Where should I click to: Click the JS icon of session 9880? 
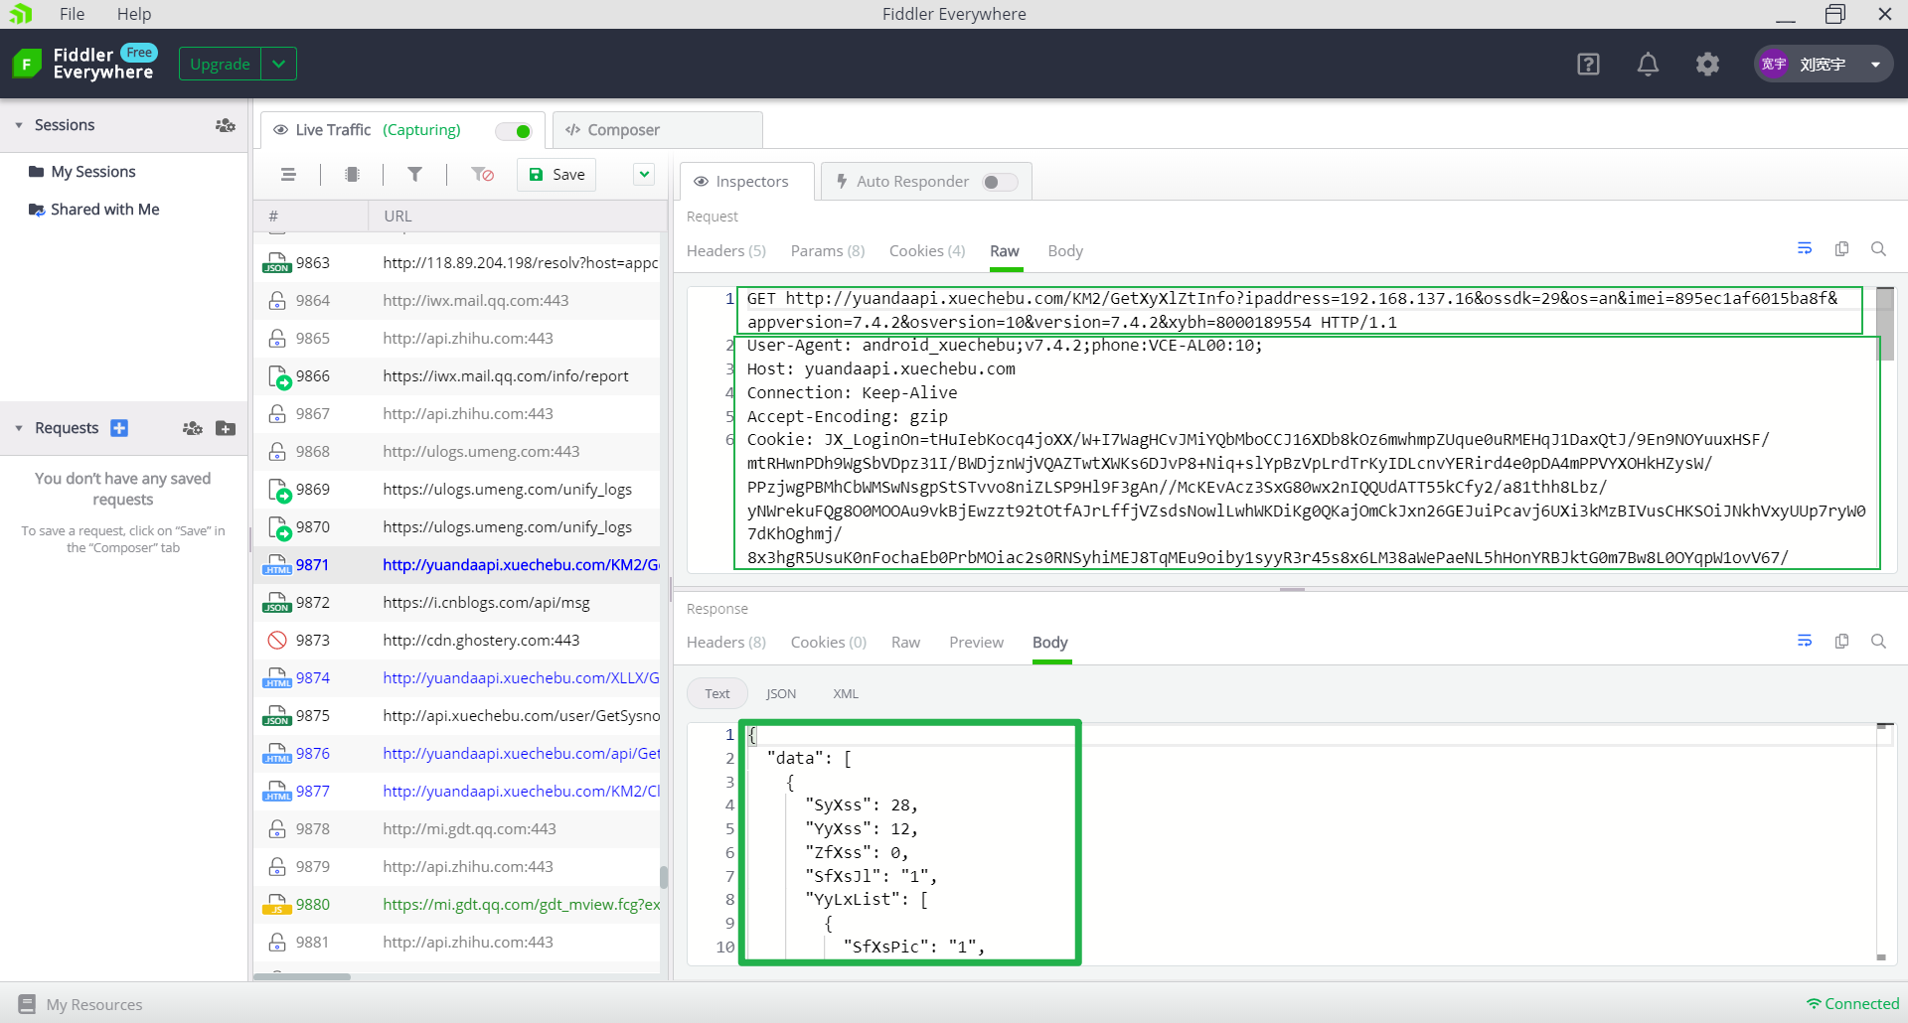click(x=276, y=905)
